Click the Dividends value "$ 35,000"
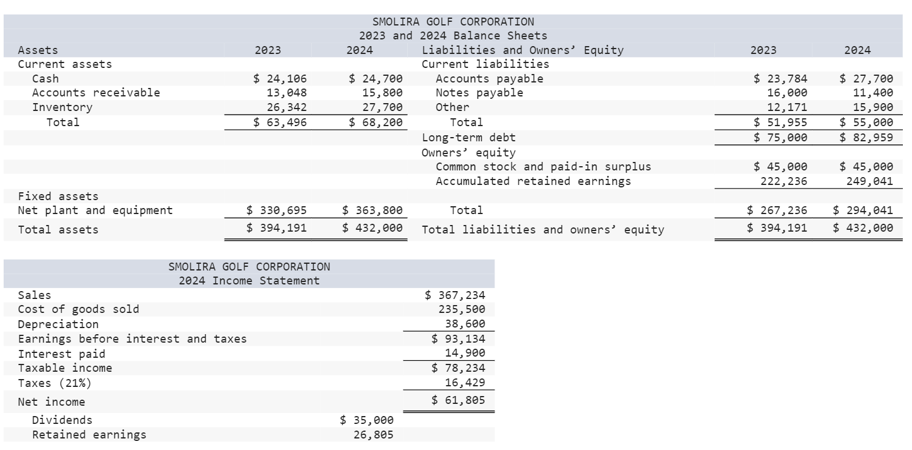This screenshot has height=450, width=912. tap(366, 420)
